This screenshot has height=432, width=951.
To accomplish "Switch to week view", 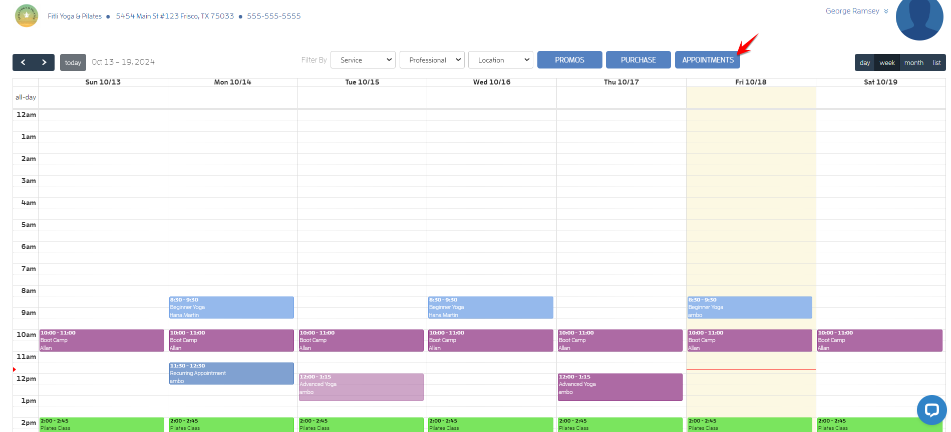I will (x=887, y=62).
